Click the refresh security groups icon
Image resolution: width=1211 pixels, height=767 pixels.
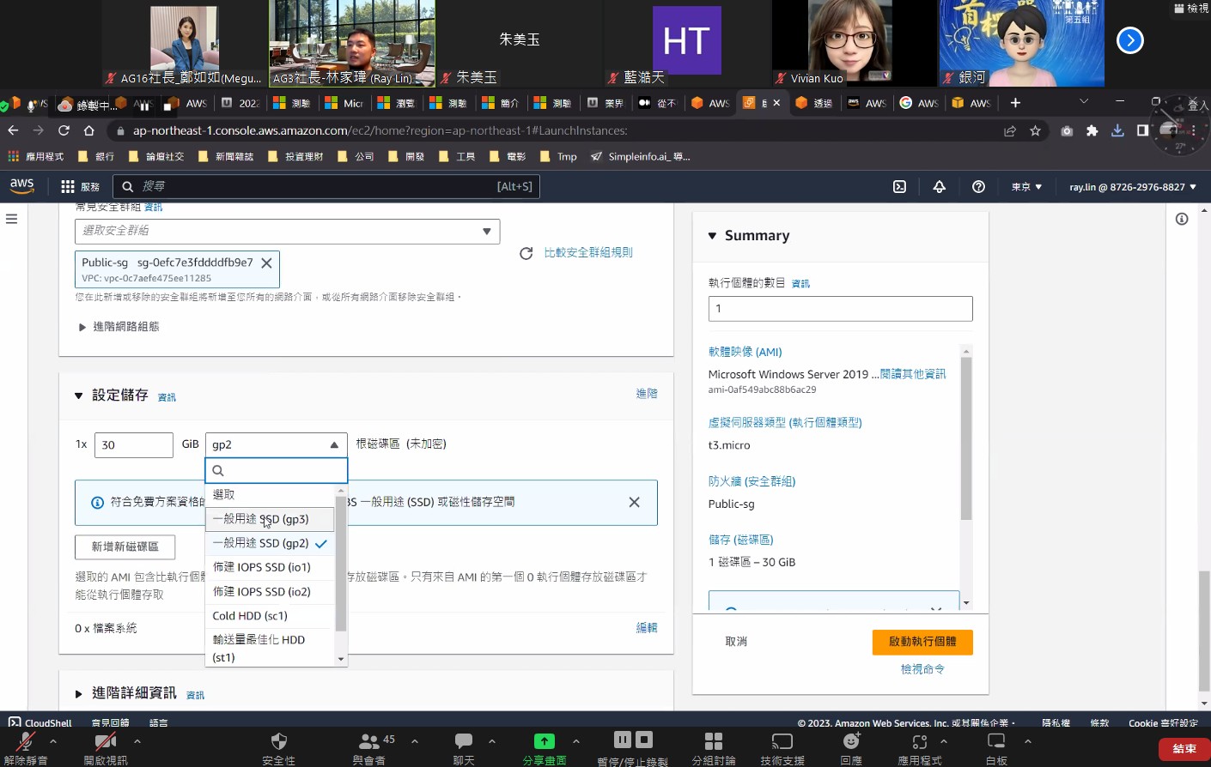pyautogui.click(x=526, y=253)
